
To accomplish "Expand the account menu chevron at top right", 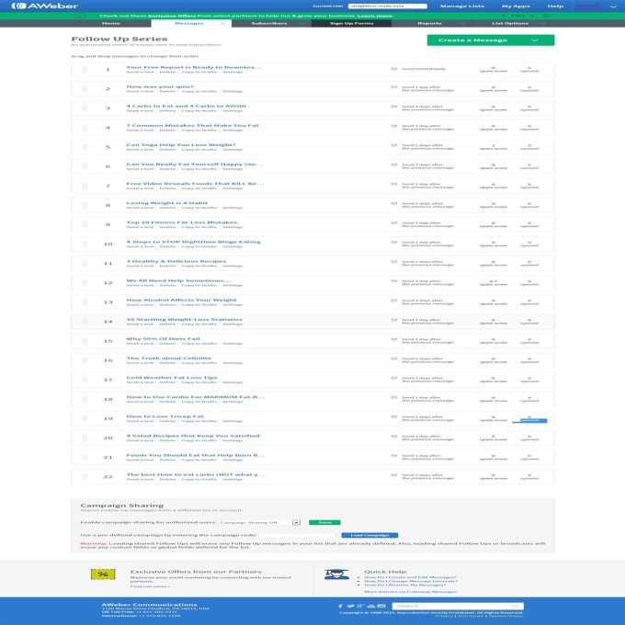I will (613, 6).
